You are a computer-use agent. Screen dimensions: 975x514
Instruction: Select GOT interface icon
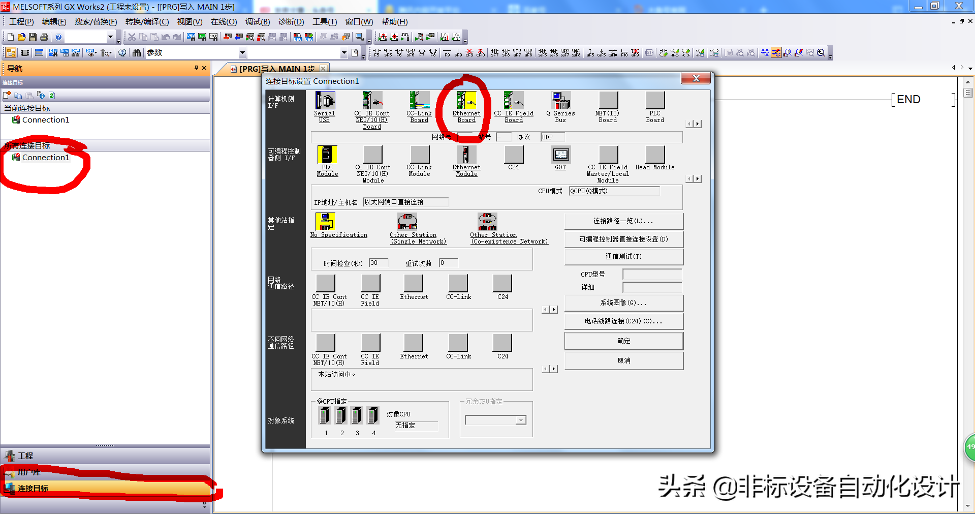coord(561,155)
